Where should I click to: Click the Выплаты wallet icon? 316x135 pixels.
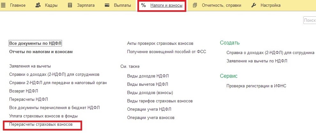[107, 5]
